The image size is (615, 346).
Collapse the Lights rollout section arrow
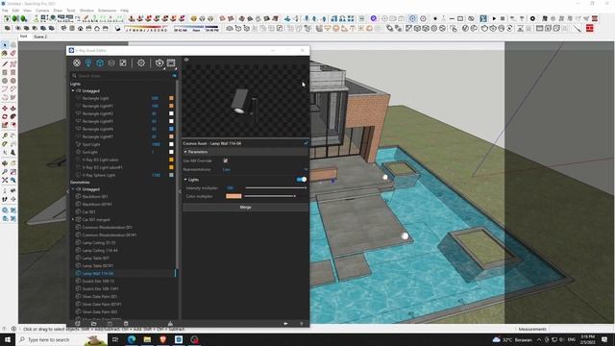[x=185, y=180]
